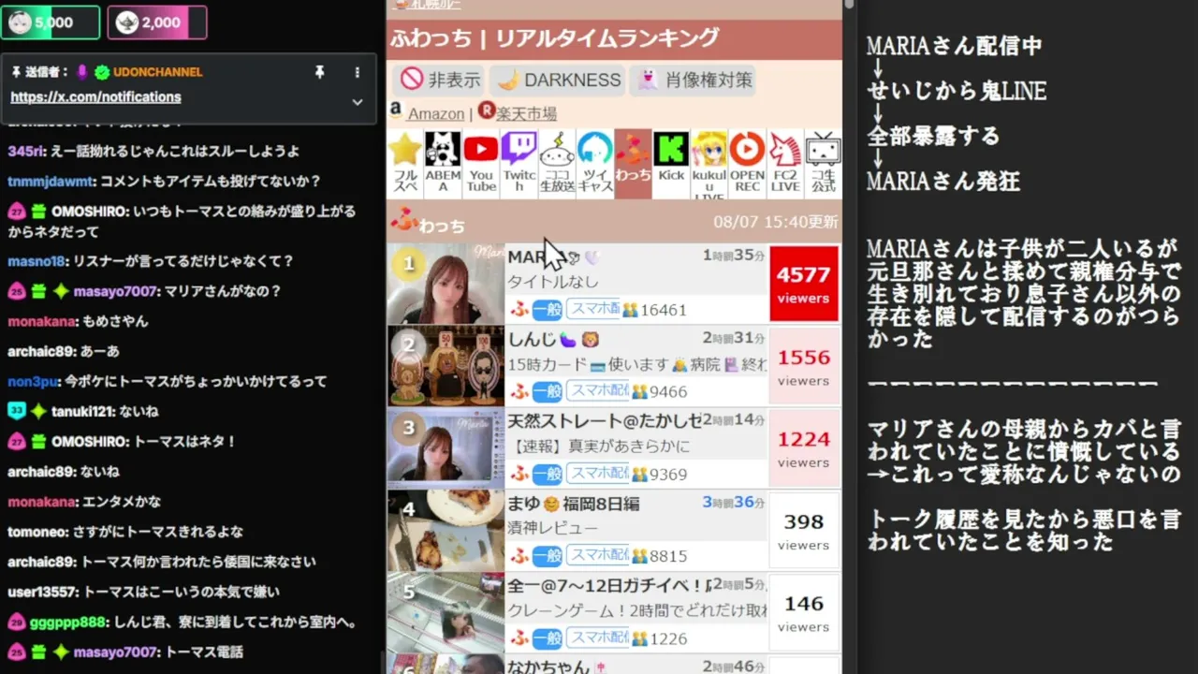
Task: Click username tnmmjdawmt in chat
Action: click(x=51, y=182)
